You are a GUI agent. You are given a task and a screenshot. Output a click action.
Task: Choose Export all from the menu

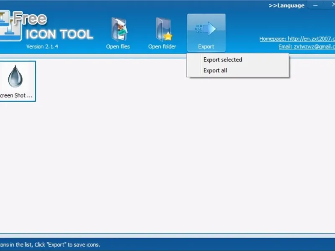[237, 70]
